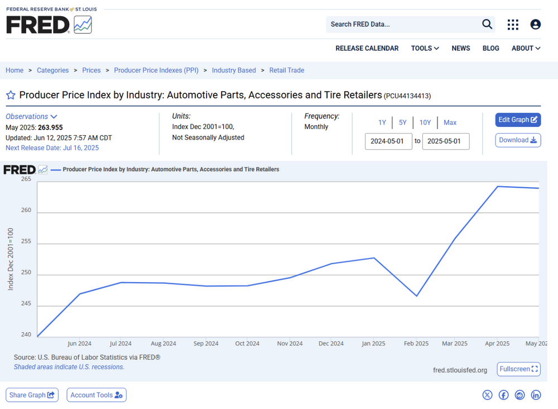Share the graph on Reddit
The width and height of the screenshot is (558, 409).
pyautogui.click(x=520, y=395)
